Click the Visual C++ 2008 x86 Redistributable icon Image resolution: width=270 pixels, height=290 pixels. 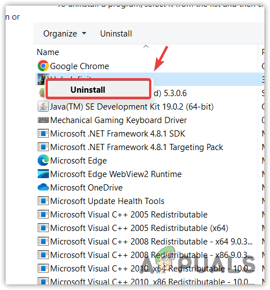pyautogui.click(x=43, y=255)
